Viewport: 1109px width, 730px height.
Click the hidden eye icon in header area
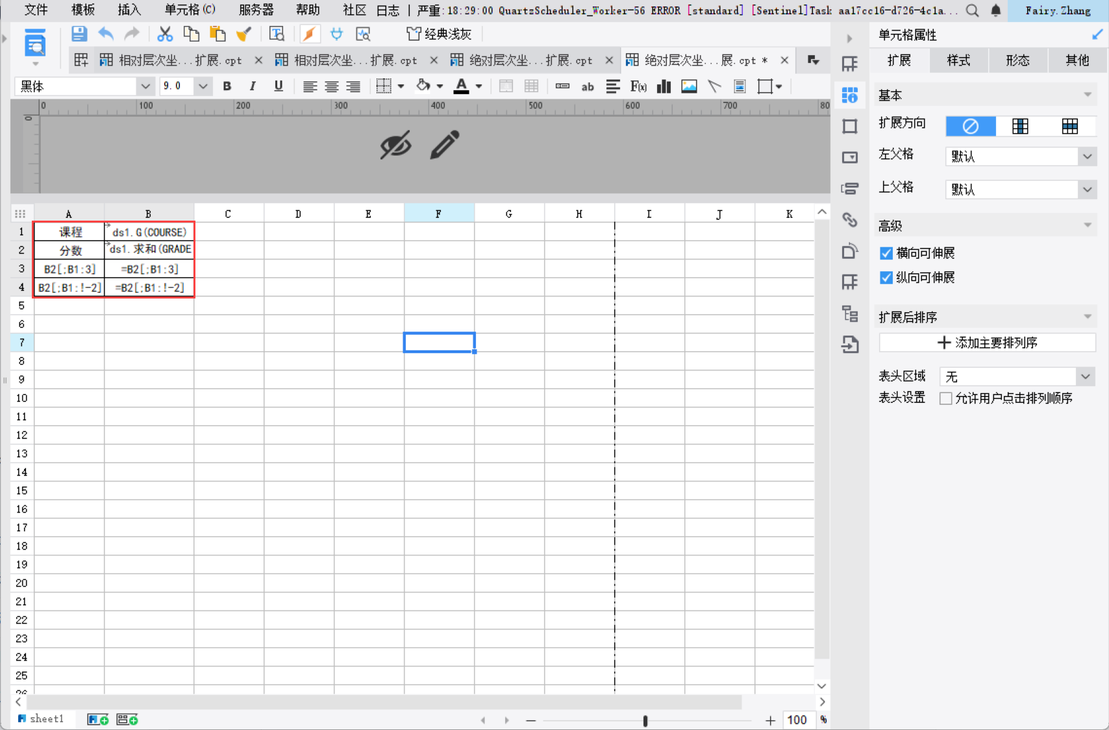tap(395, 145)
